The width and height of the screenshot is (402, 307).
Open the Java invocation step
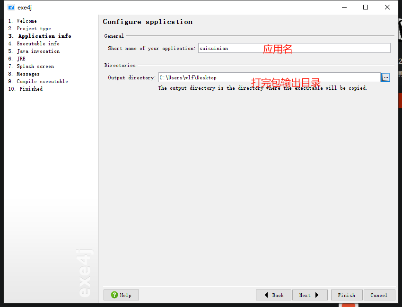point(38,51)
